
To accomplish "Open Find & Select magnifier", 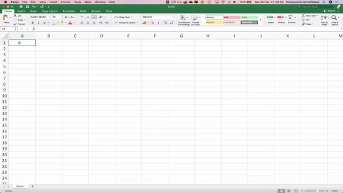I will [334, 20].
